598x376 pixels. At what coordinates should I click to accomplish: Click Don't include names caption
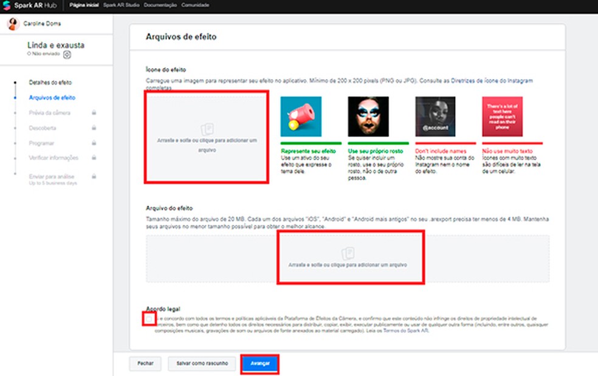[x=441, y=151]
